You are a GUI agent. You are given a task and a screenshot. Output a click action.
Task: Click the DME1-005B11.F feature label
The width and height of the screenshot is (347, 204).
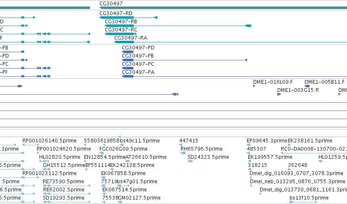325,82
